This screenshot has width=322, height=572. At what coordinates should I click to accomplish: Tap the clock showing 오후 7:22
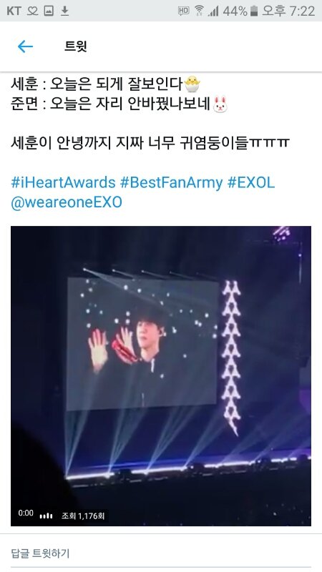click(x=288, y=11)
